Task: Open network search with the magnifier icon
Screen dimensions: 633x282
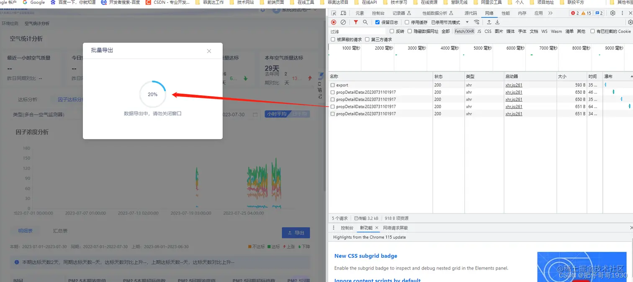Action: tap(365, 22)
